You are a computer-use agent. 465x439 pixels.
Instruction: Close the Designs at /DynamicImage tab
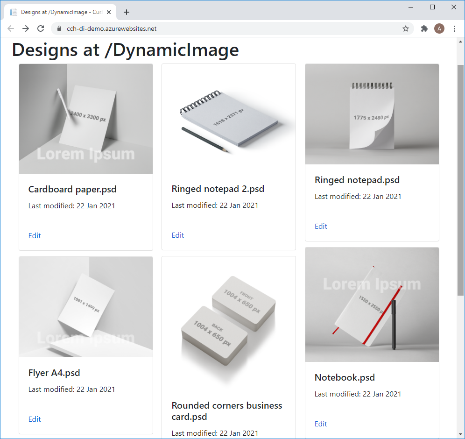point(109,12)
